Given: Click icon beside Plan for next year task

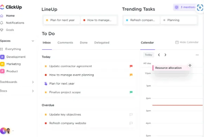Looking at the screenshot, I should point(46,83).
